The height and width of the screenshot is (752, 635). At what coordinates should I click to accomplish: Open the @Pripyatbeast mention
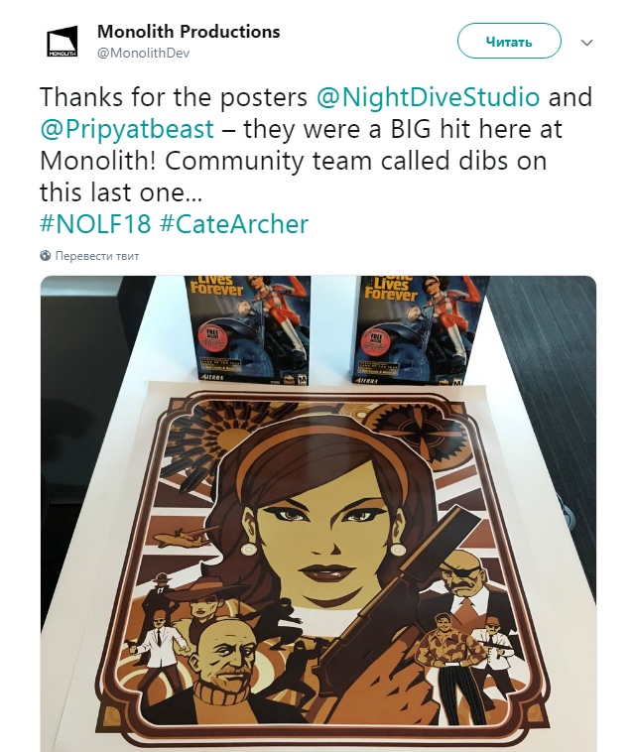pyautogui.click(x=127, y=129)
